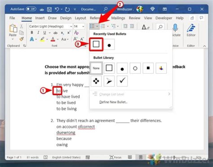The image size is (213, 167).
Task: Select the hollow circle bullet in library
Action: (135, 68)
